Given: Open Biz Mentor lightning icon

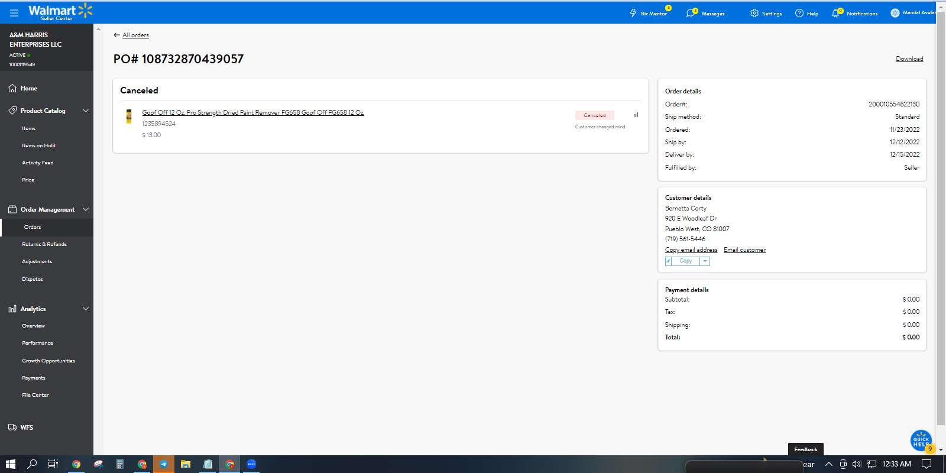Looking at the screenshot, I should (x=633, y=13).
